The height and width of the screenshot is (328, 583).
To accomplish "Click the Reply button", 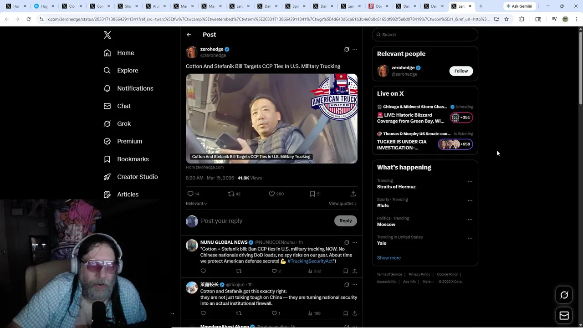I will [x=346, y=221].
